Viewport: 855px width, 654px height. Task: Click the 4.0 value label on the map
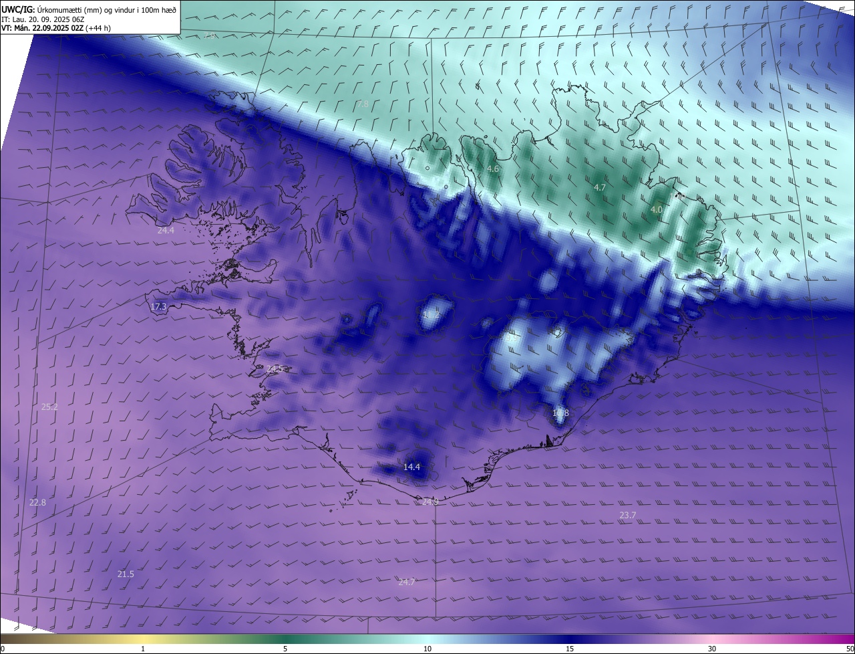(x=657, y=209)
